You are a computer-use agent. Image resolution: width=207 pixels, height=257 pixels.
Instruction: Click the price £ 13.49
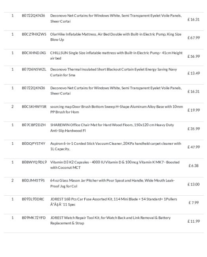194,73
